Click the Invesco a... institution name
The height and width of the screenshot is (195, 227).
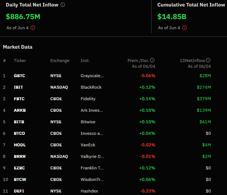[x=92, y=133]
